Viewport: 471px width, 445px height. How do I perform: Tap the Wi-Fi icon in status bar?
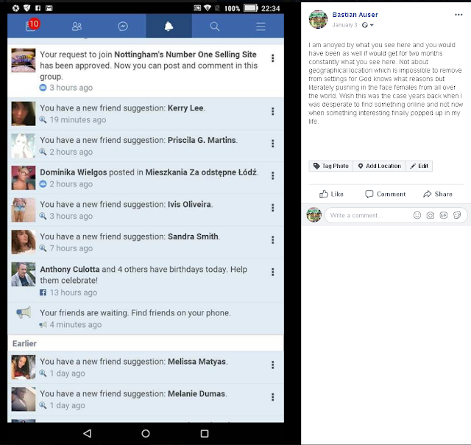coord(208,8)
